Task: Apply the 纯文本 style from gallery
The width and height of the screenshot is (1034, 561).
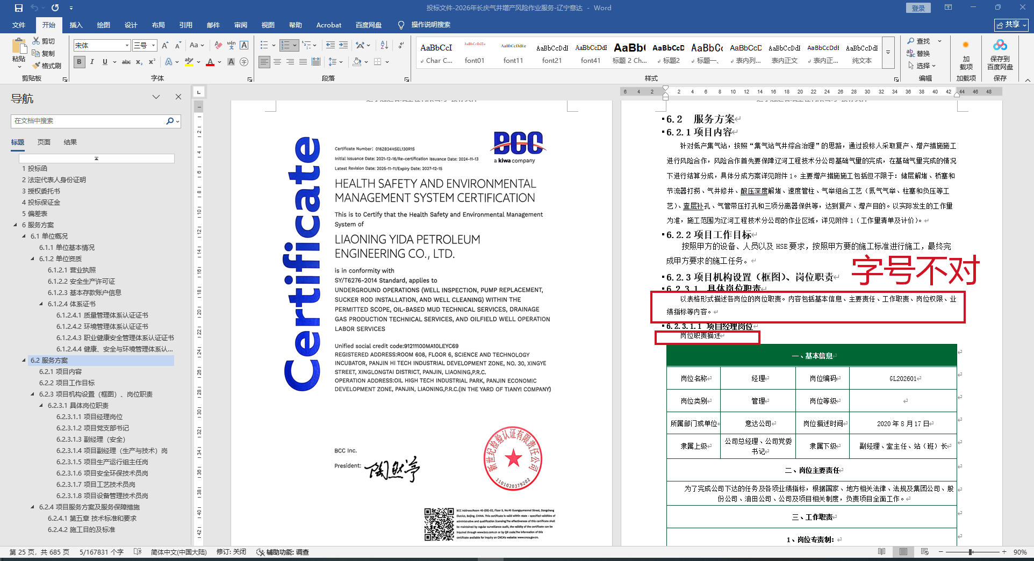Action: tap(862, 53)
